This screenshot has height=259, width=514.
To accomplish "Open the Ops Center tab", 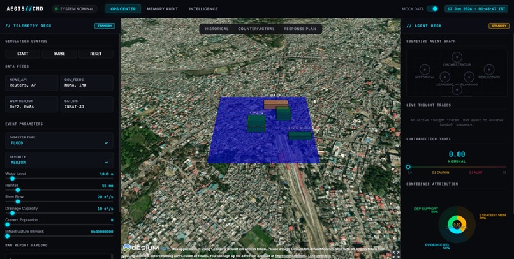I will point(123,9).
